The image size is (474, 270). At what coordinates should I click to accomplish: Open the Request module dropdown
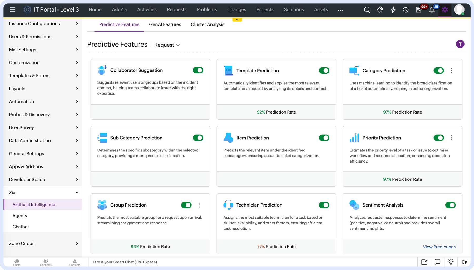167,45
